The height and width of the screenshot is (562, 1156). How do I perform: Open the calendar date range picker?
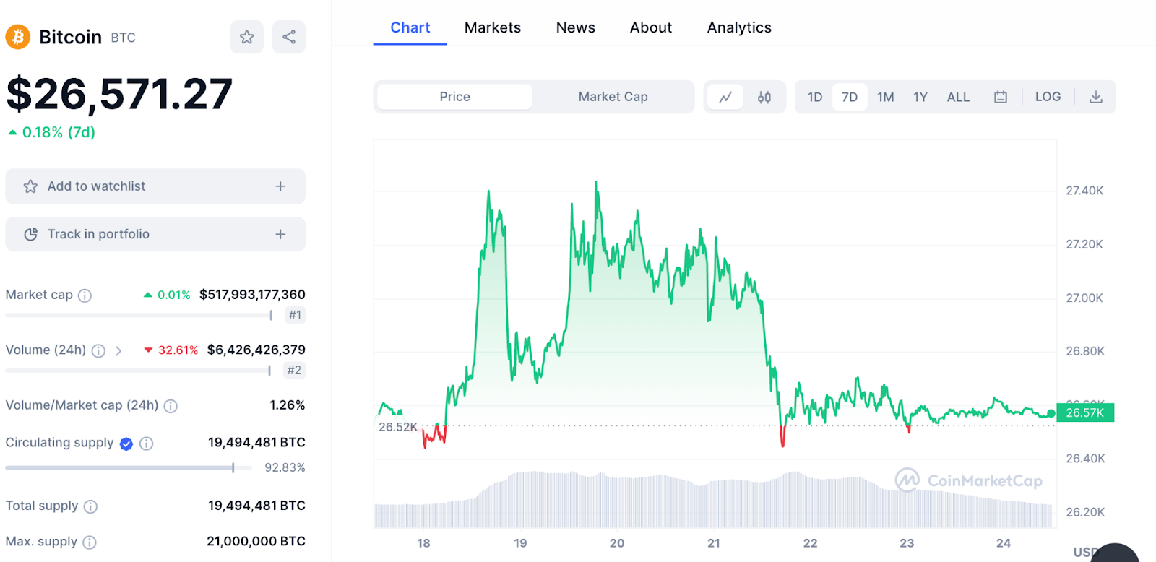pyautogui.click(x=1001, y=97)
